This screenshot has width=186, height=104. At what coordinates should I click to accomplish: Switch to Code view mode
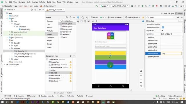pos(164,14)
